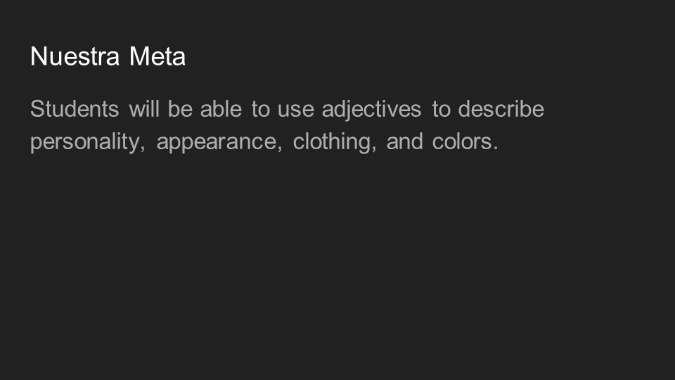Click the word 'clothing,' in body text
Screen dimensions: 675x380
tap(335, 143)
